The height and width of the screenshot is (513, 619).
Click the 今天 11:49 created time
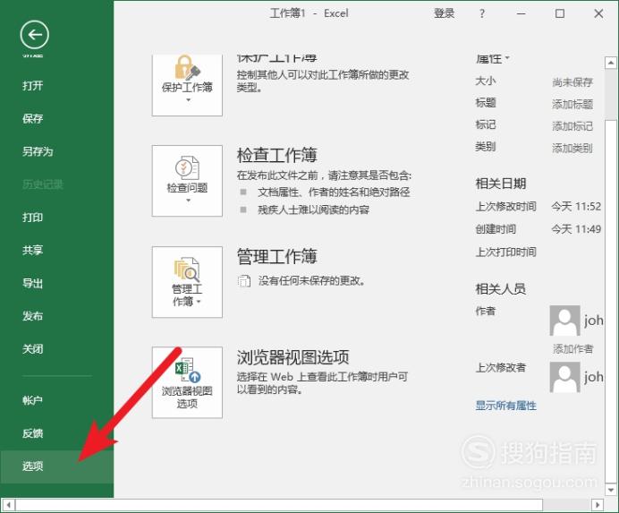pos(576,229)
